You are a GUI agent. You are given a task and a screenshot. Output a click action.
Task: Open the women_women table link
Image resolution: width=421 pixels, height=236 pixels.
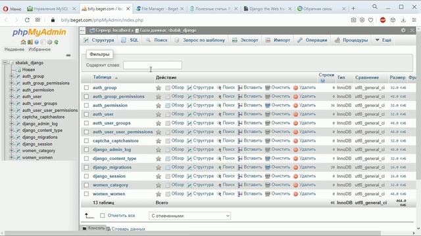(109, 194)
